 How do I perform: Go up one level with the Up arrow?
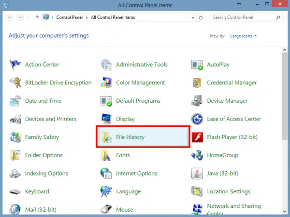(37, 17)
